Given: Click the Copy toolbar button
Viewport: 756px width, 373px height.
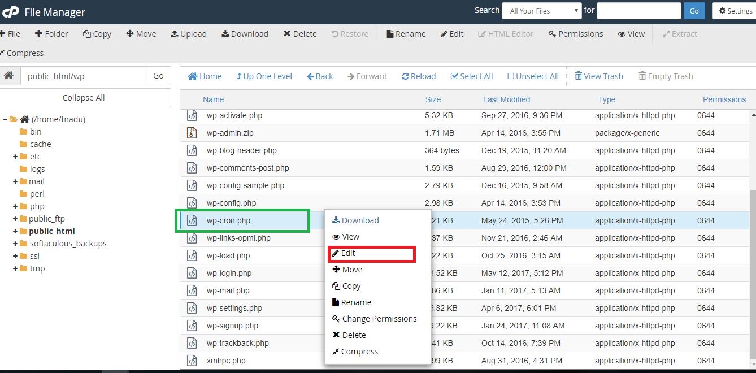Looking at the screenshot, I should pos(97,34).
